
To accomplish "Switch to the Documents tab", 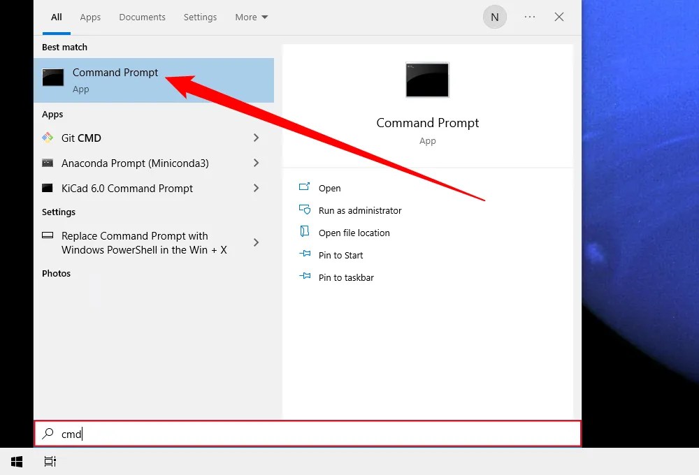I will [x=142, y=17].
